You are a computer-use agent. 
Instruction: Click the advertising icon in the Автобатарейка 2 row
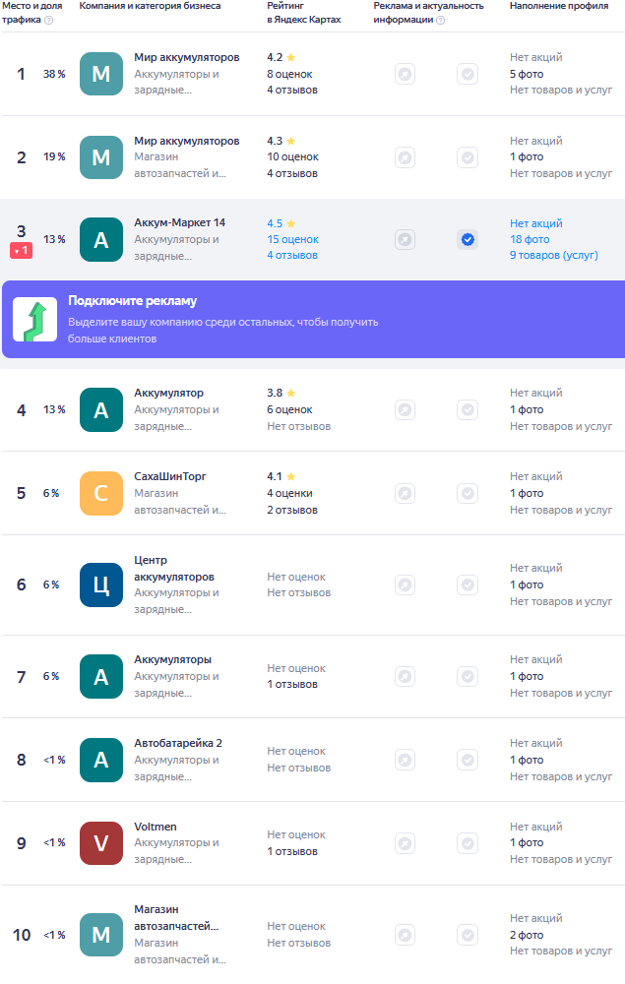click(x=406, y=760)
